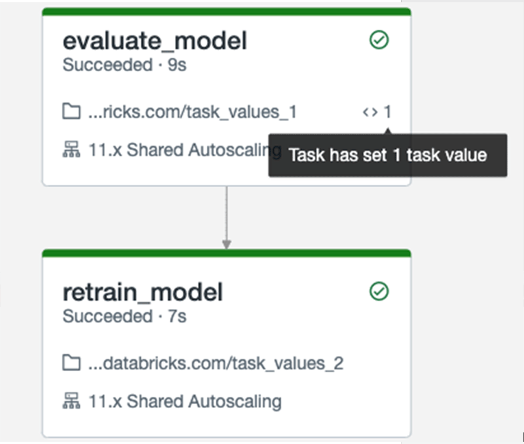This screenshot has width=524, height=444.
Task: Open the evaluate_model task title
Action: 155,41
